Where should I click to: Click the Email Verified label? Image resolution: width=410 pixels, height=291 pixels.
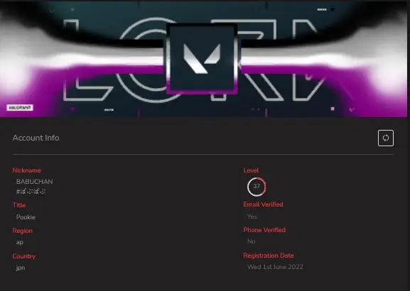click(x=263, y=204)
